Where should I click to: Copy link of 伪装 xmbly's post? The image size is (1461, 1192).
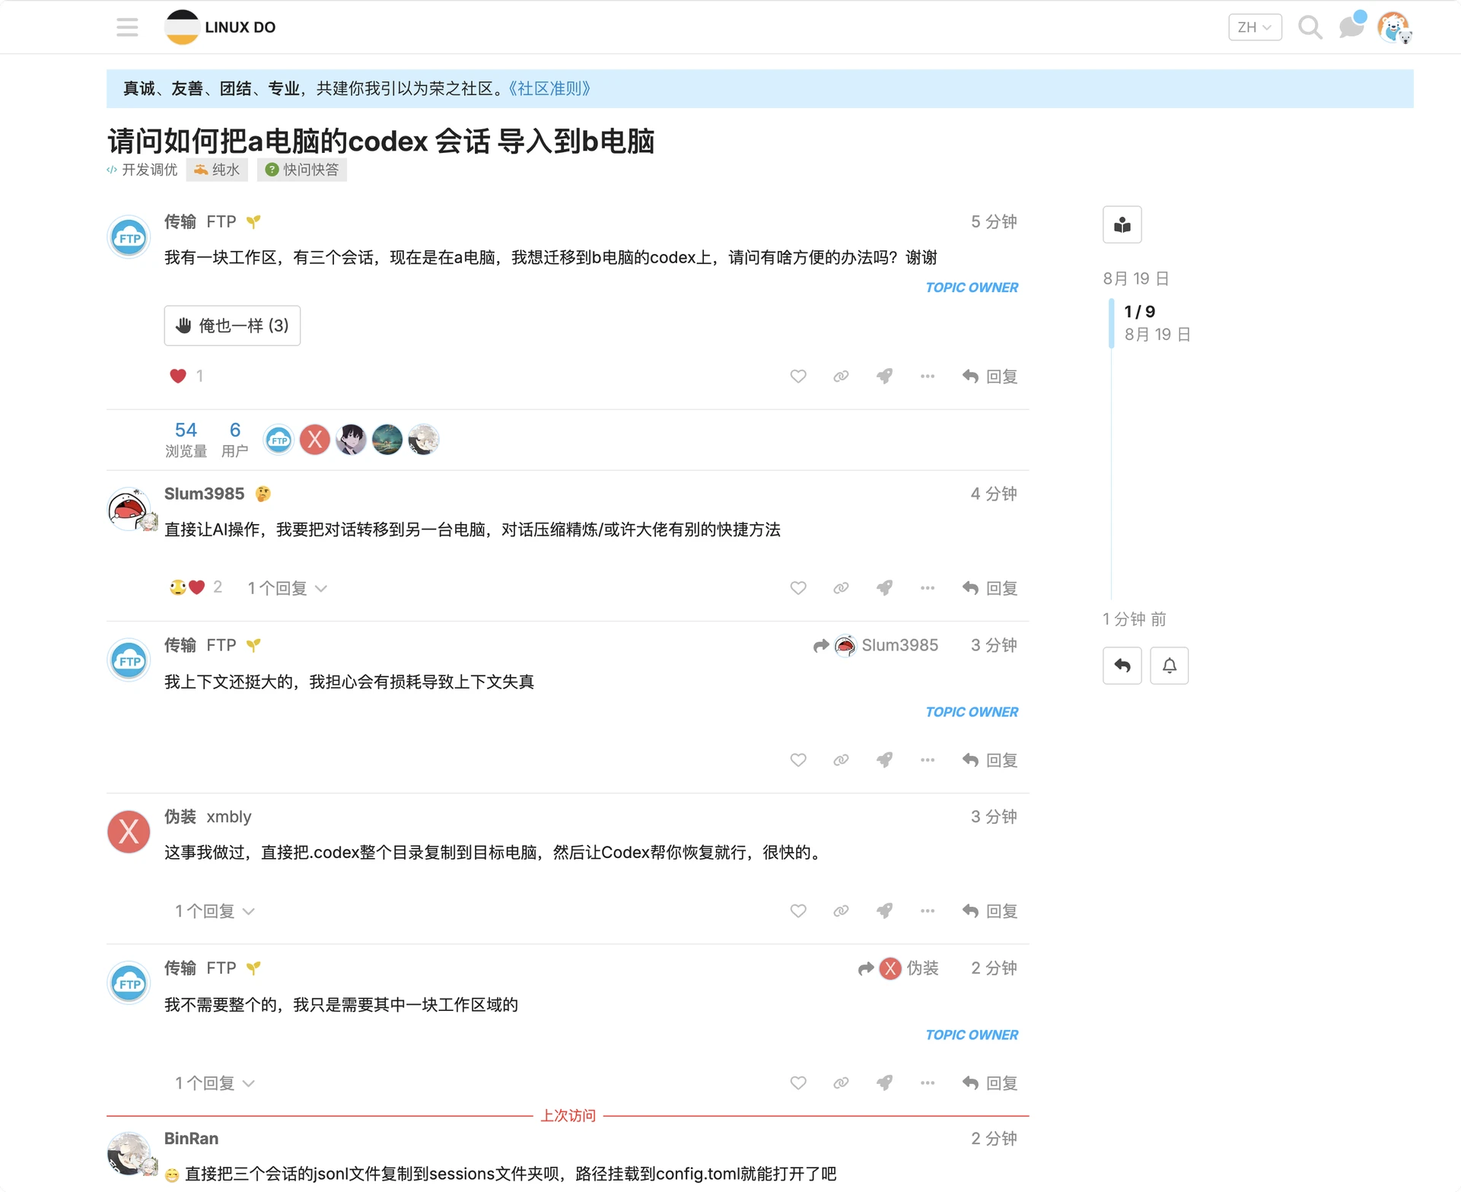coord(841,911)
